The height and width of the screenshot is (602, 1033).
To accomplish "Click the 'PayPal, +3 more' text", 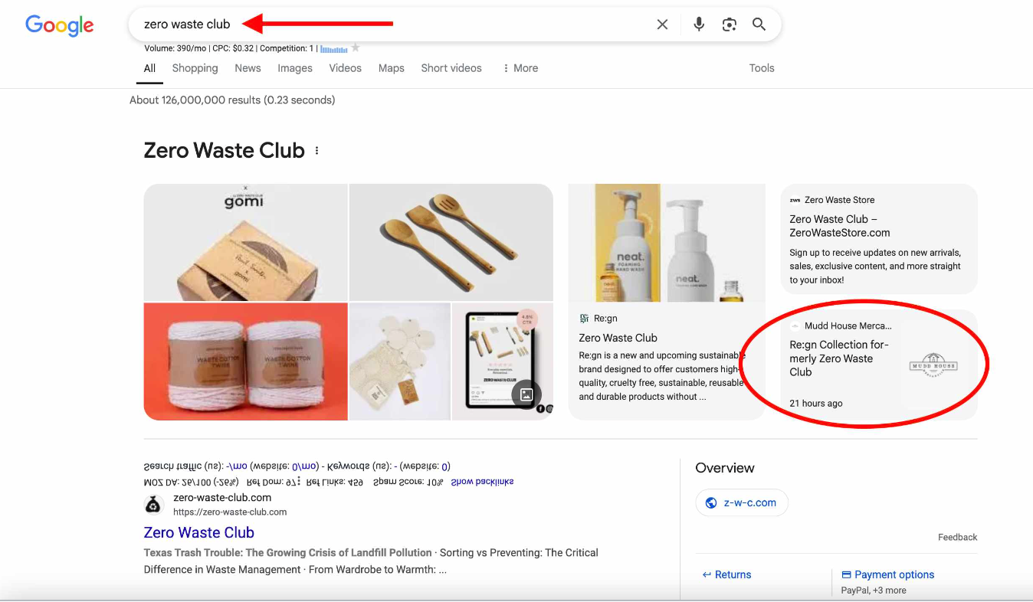I will click(x=874, y=591).
